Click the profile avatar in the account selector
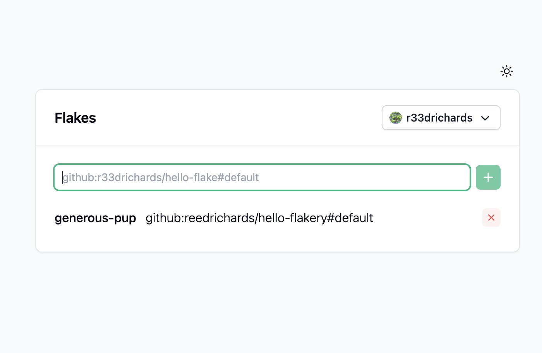This screenshot has width=542, height=353. (395, 118)
